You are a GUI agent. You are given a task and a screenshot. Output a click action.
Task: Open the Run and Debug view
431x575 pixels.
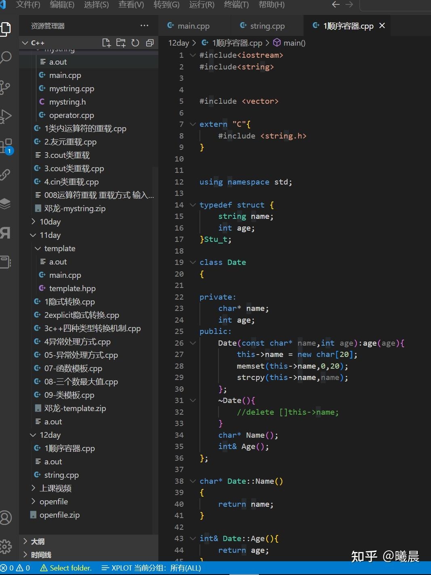tap(6, 116)
